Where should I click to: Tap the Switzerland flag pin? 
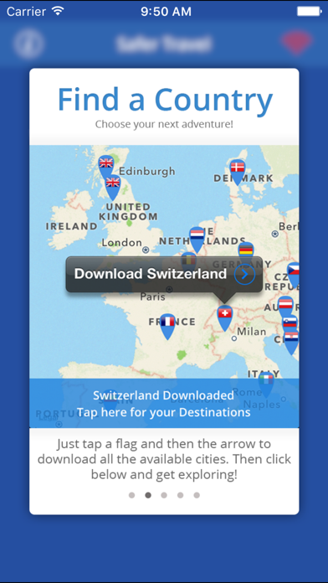[225, 318]
